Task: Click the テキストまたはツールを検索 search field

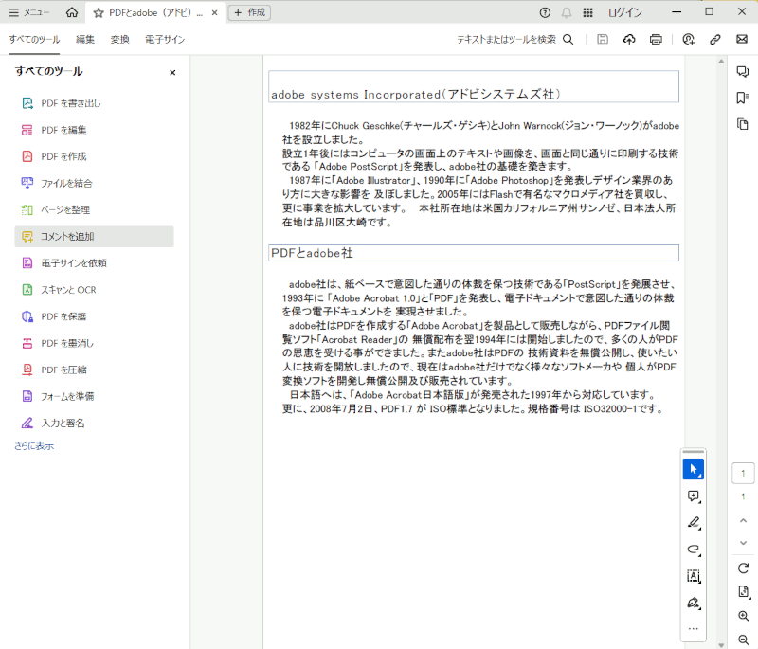Action: pos(515,40)
